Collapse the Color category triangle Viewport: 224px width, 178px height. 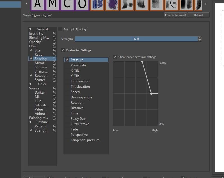(x=31, y=84)
